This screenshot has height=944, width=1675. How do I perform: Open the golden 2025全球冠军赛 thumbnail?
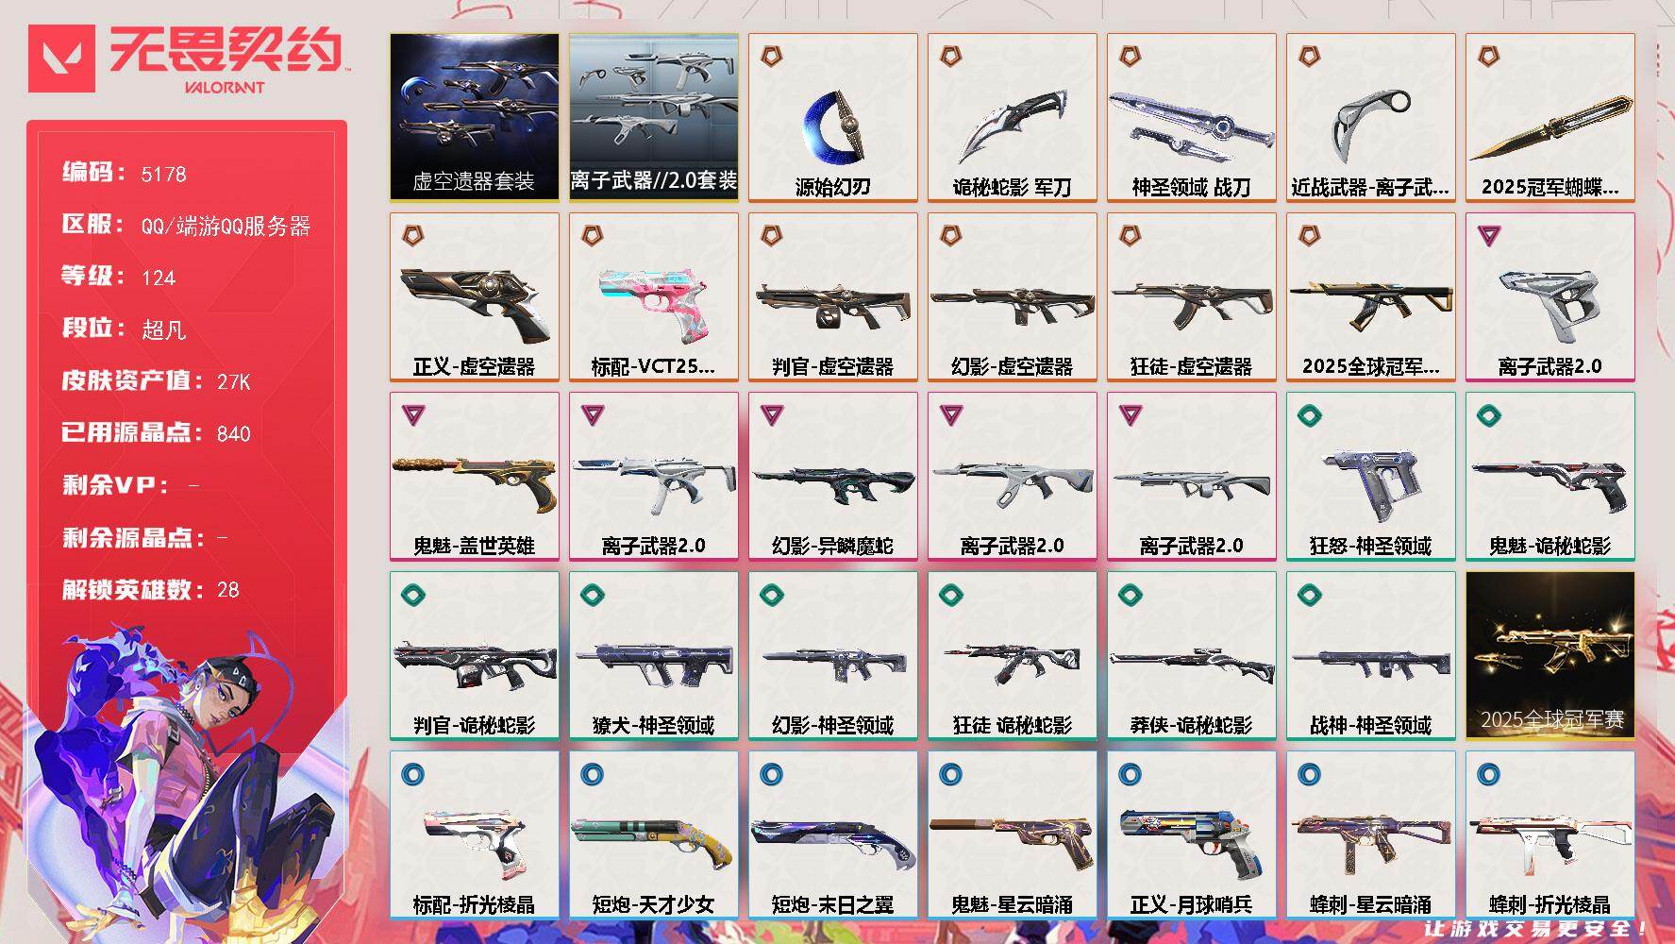[x=1549, y=656]
